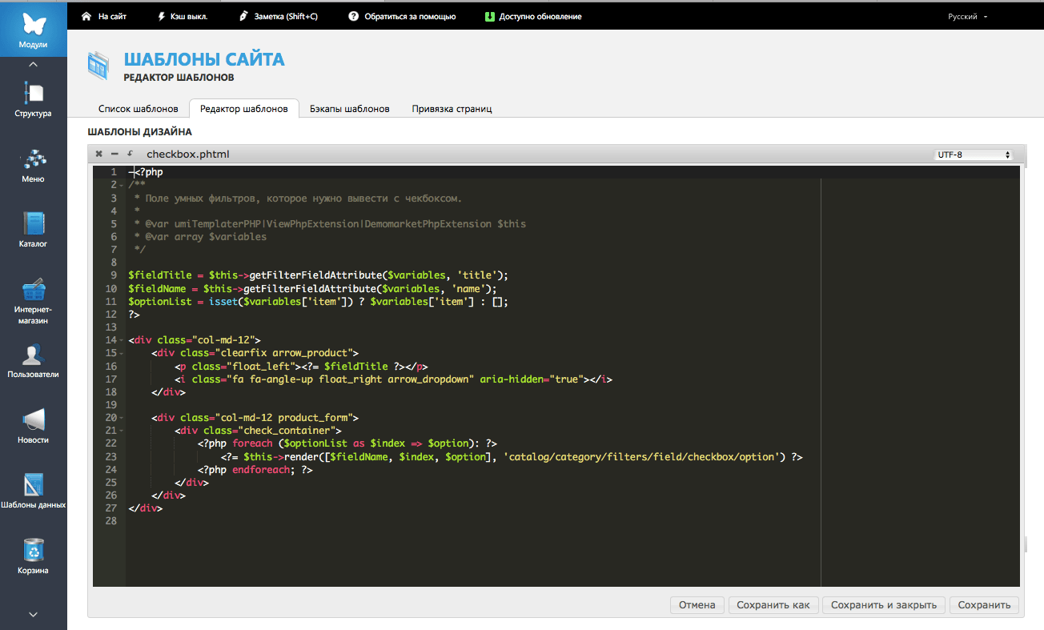This screenshot has height=630, width=1044.
Task: Click the restore arrow beside checkbox.phtml
Action: pyautogui.click(x=130, y=153)
